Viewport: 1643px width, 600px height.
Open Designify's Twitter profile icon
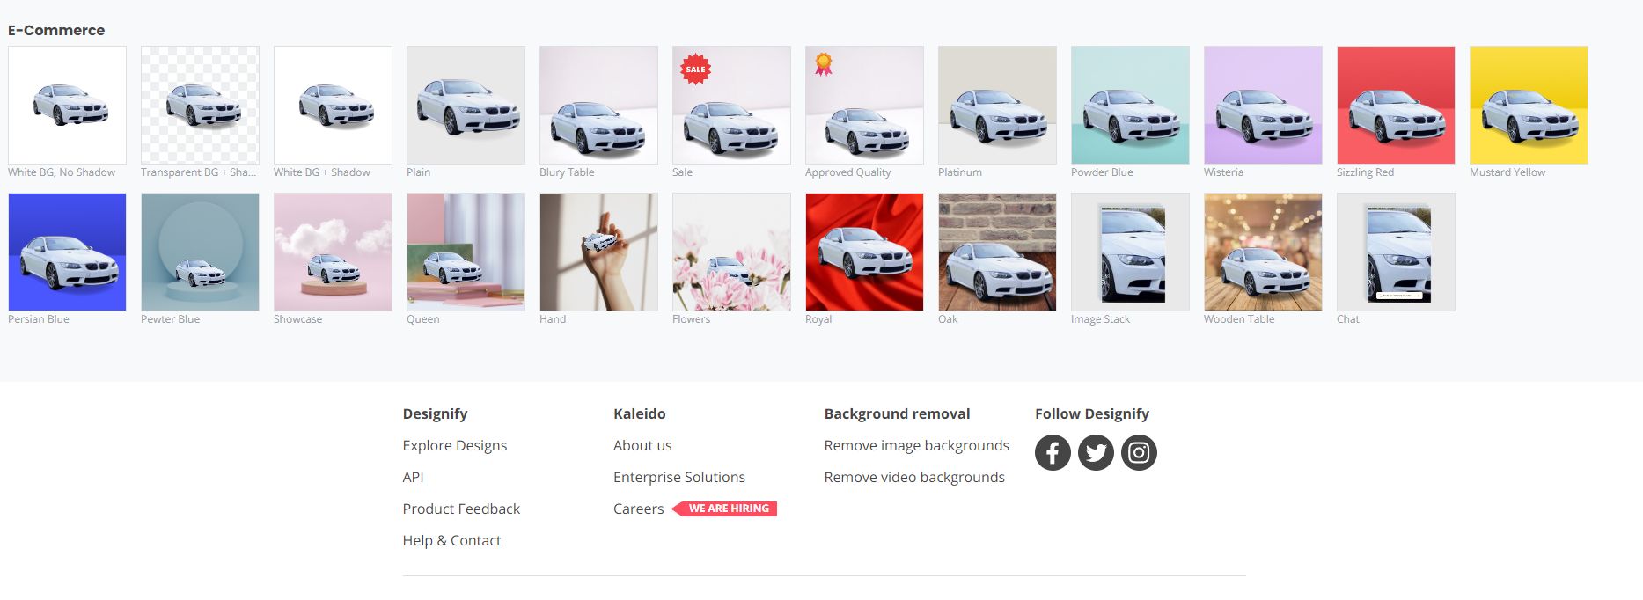tap(1096, 453)
